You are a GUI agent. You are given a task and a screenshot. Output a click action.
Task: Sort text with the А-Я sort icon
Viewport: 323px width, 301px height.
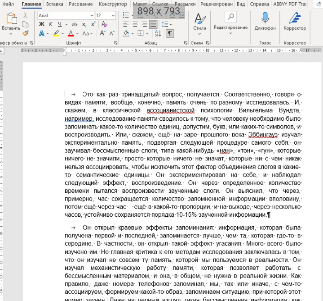(x=158, y=33)
